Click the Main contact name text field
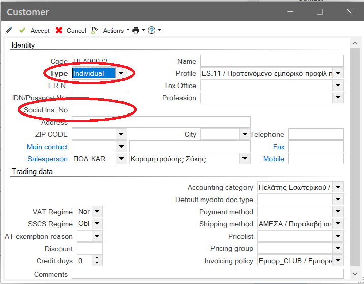This screenshot has width=364, height=284. pos(190,147)
